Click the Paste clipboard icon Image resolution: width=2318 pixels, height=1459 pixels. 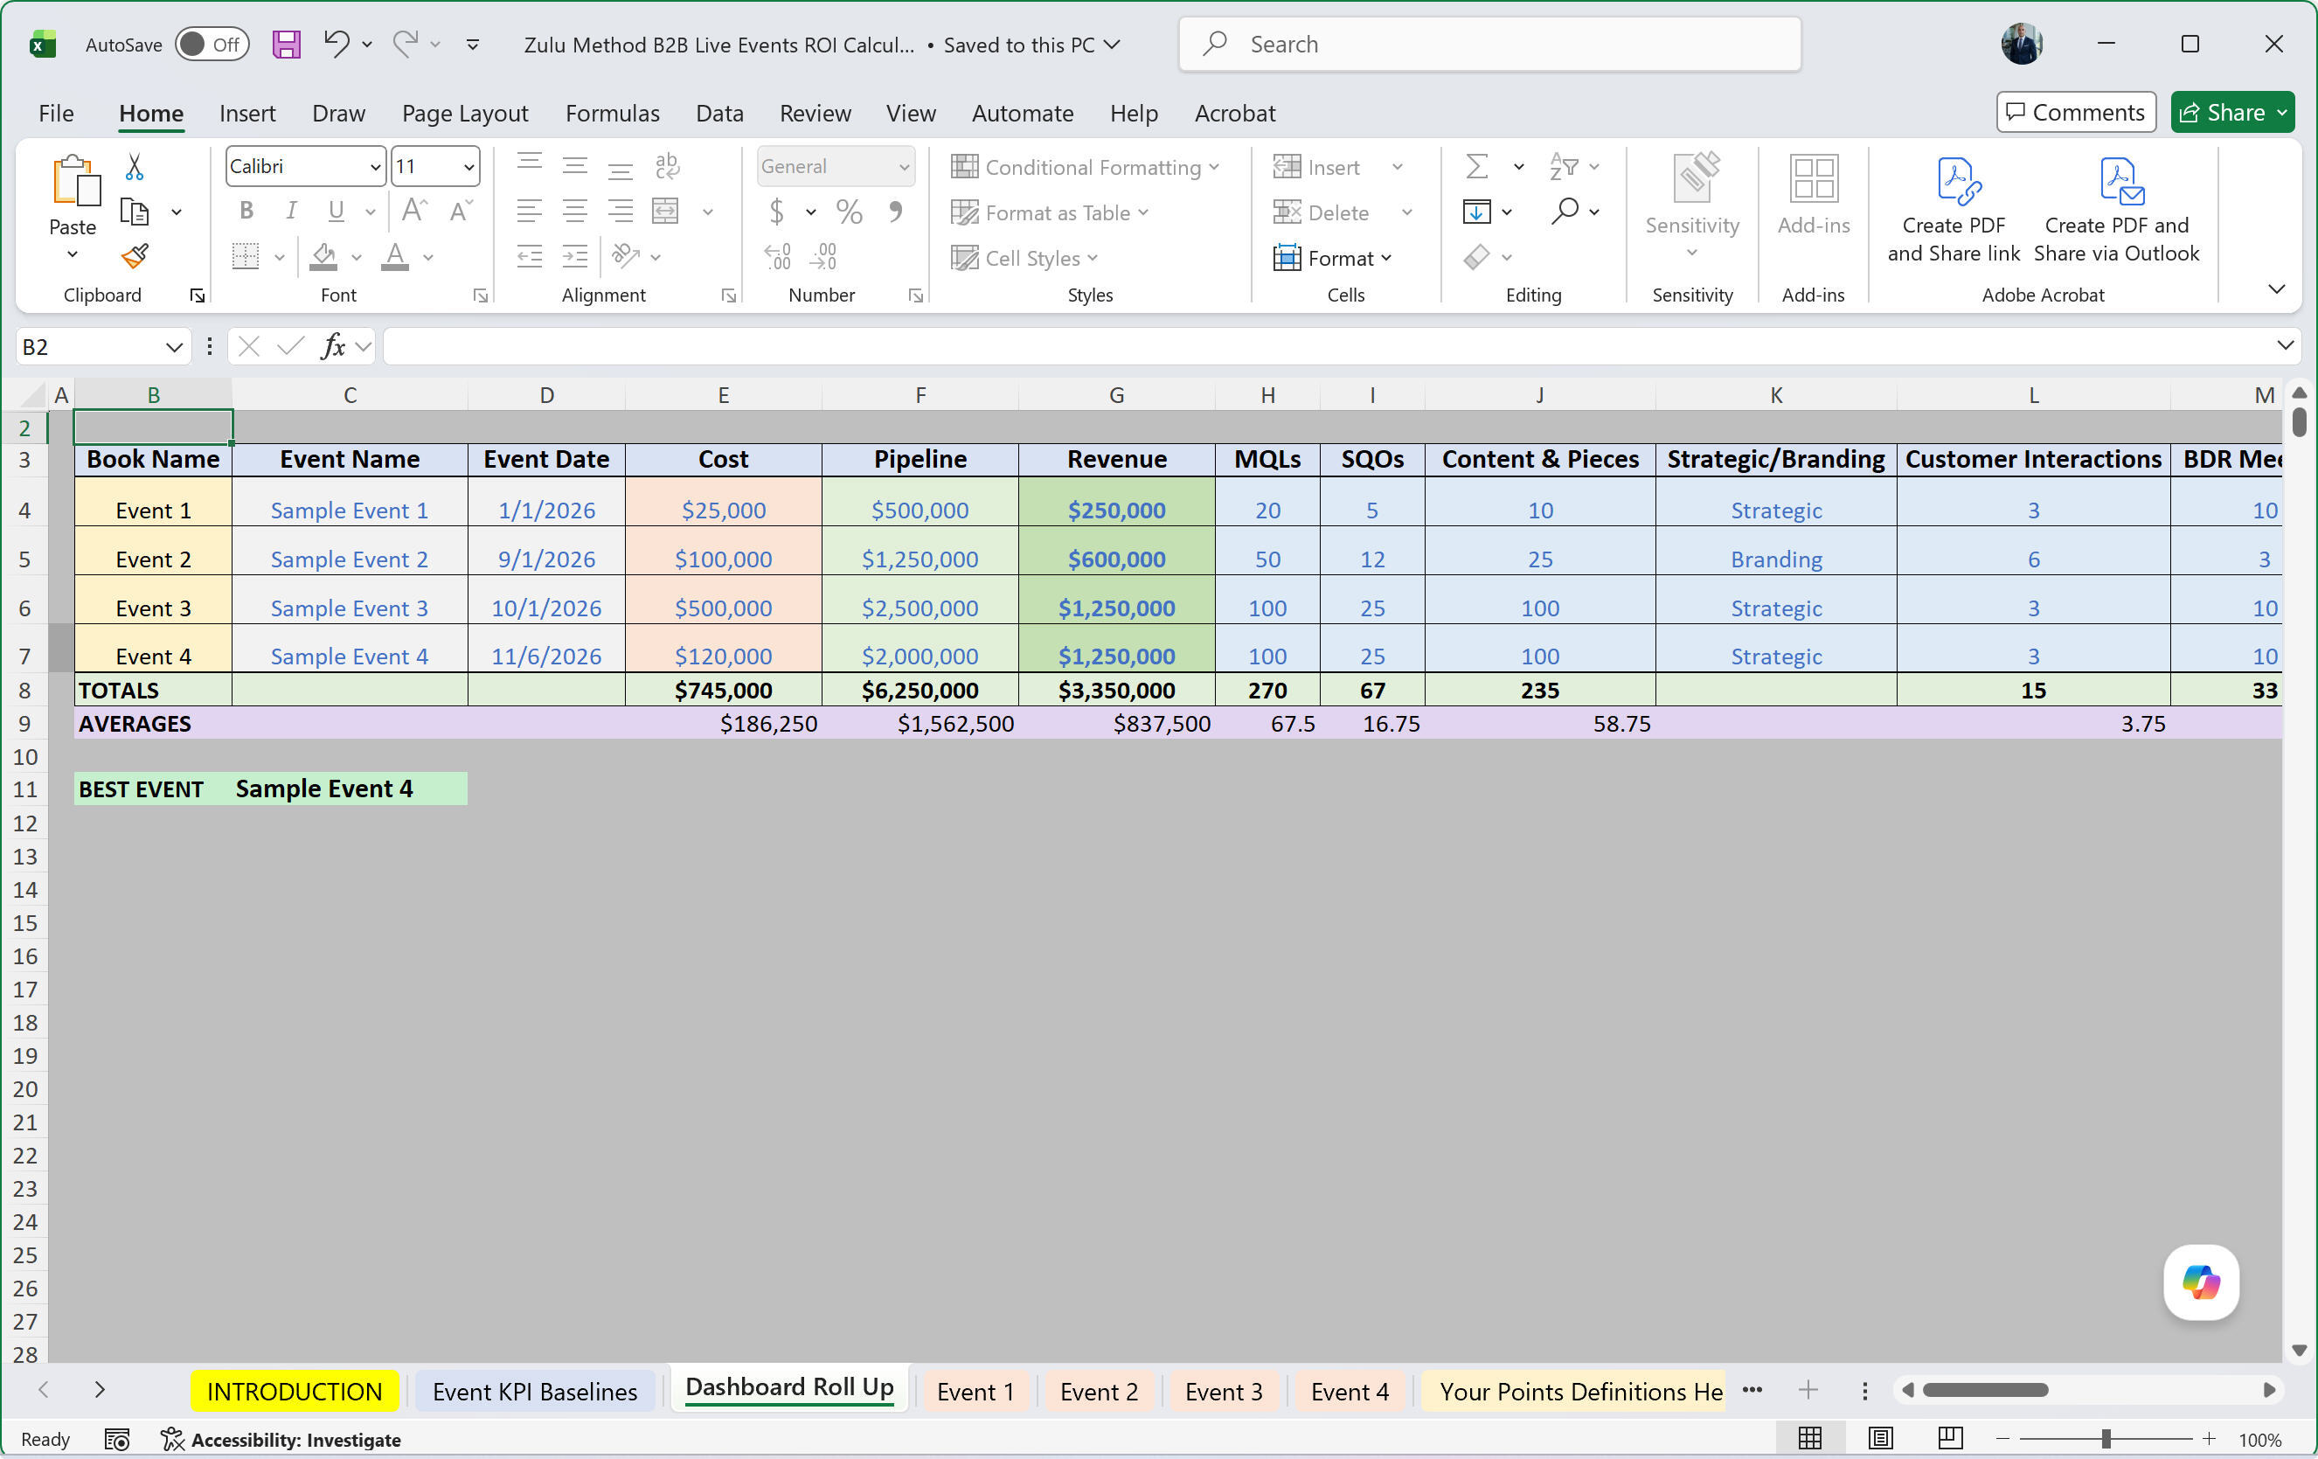(74, 181)
